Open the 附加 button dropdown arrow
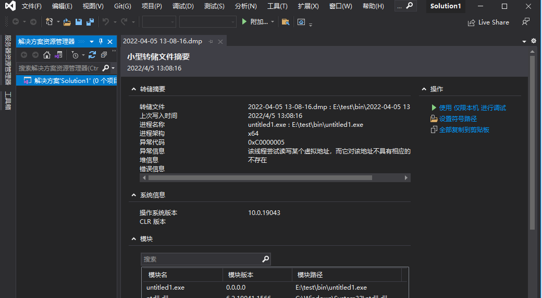This screenshot has height=298, width=542. 273,22
